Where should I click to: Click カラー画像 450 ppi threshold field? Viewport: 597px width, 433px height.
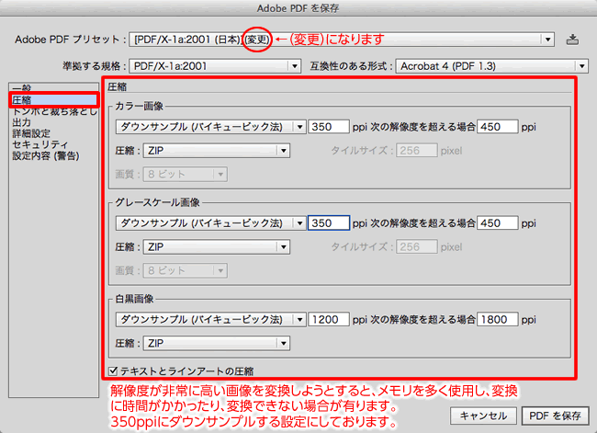pyautogui.click(x=498, y=127)
